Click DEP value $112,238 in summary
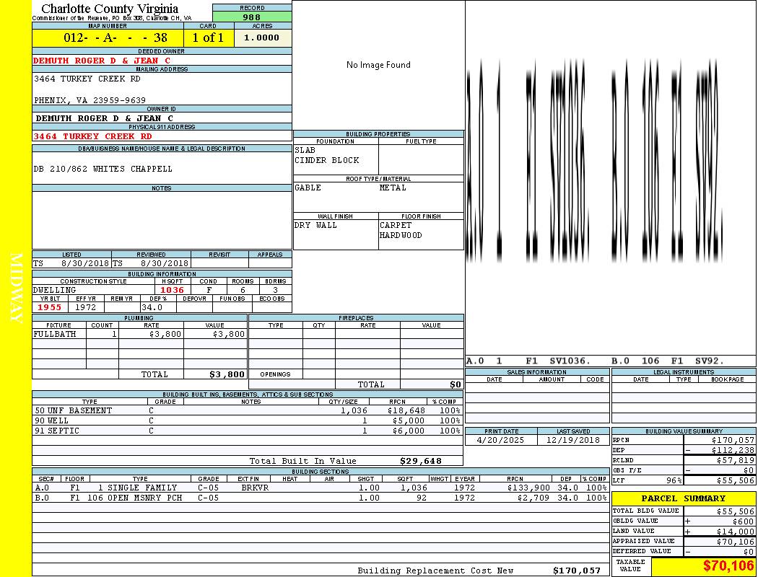Viewport: 758px width, 577px height. (x=733, y=451)
